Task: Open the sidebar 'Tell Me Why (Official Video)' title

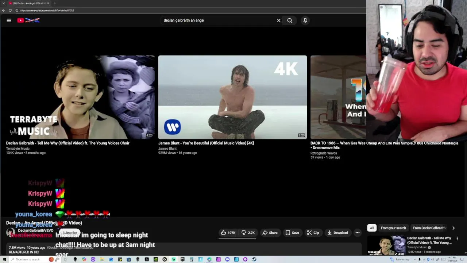Action: 429,240
